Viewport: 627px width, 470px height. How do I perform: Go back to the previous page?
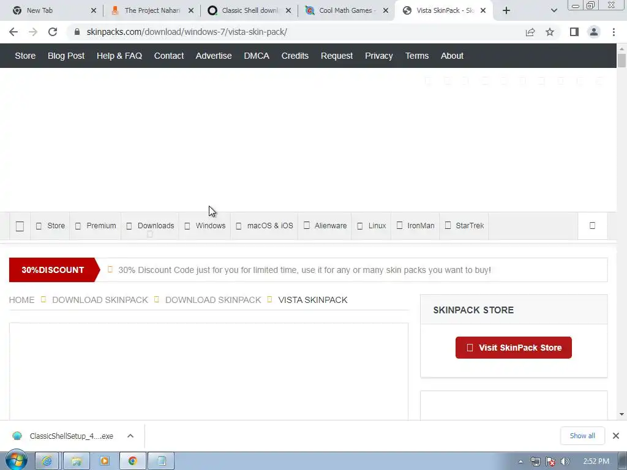[13, 32]
